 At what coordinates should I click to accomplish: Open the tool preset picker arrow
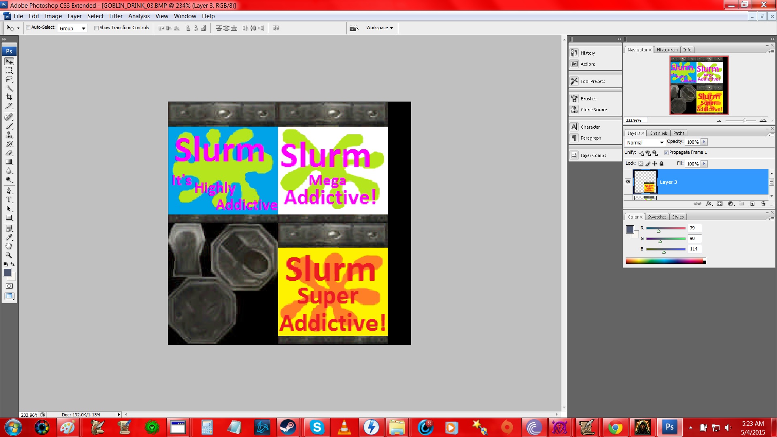[18, 28]
